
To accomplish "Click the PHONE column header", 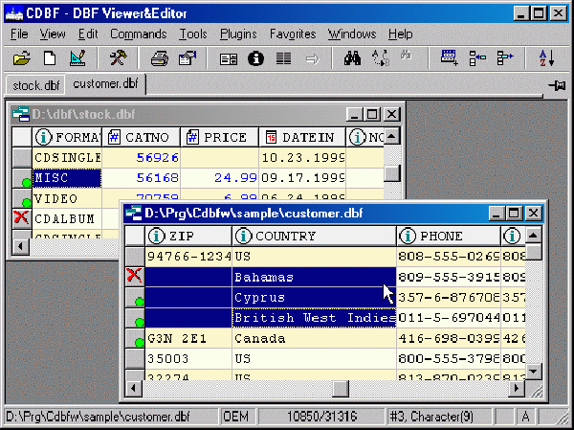I will pyautogui.click(x=449, y=236).
